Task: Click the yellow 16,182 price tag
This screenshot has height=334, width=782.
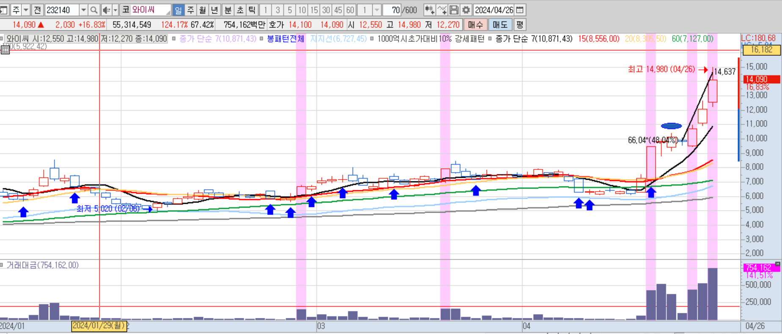Action: [762, 49]
